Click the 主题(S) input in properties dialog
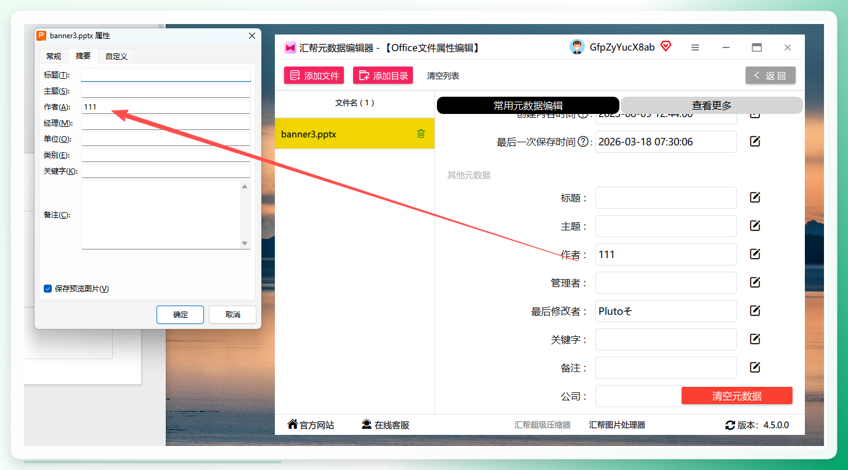Screen dimensions: 848x470 pos(166,91)
